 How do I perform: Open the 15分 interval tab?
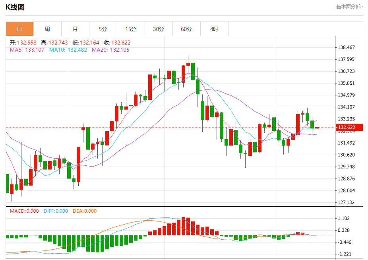click(x=131, y=29)
